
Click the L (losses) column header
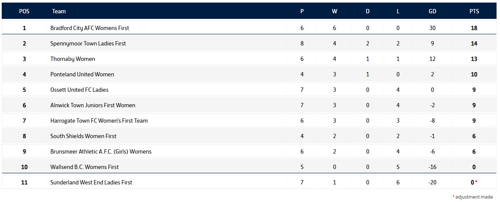coord(398,12)
